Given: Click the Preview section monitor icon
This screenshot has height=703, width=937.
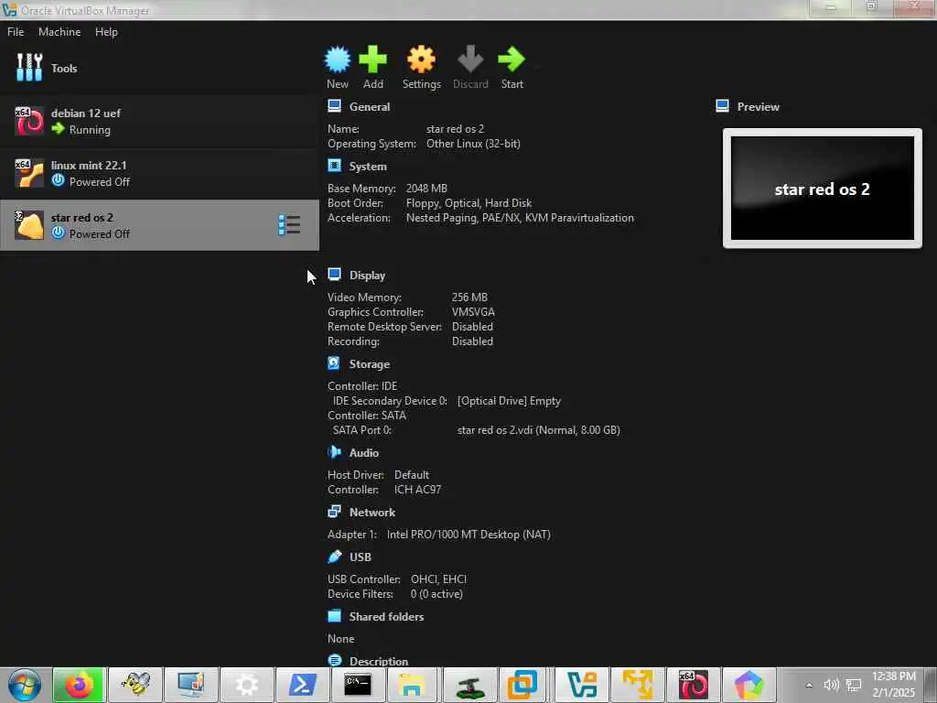Looking at the screenshot, I should [x=723, y=106].
